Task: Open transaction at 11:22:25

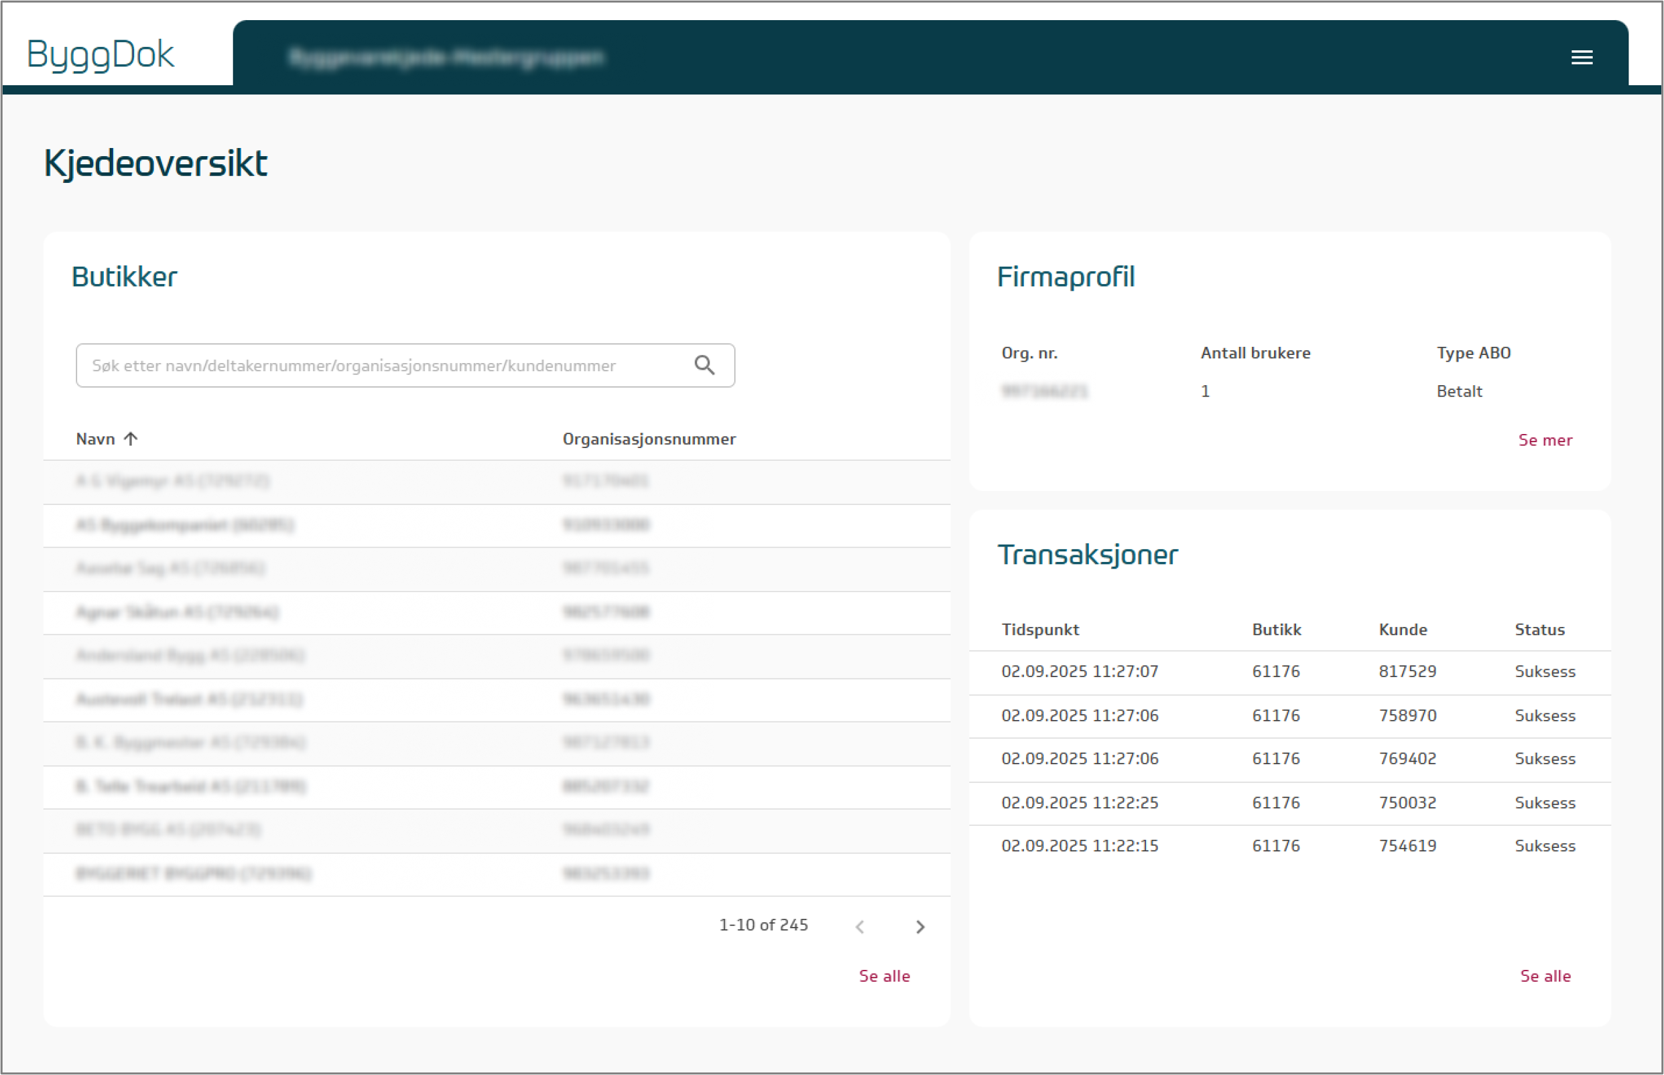Action: [x=1080, y=803]
